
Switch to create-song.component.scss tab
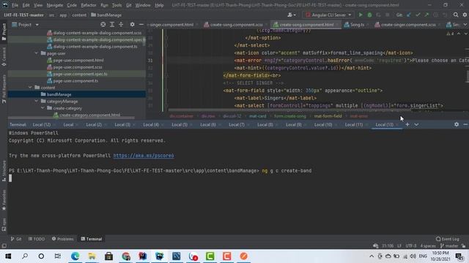coord(236,24)
